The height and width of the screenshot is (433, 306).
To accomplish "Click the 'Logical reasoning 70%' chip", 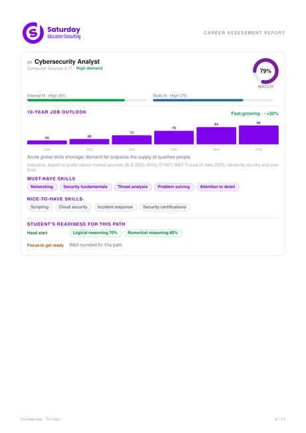I will coord(95,232).
